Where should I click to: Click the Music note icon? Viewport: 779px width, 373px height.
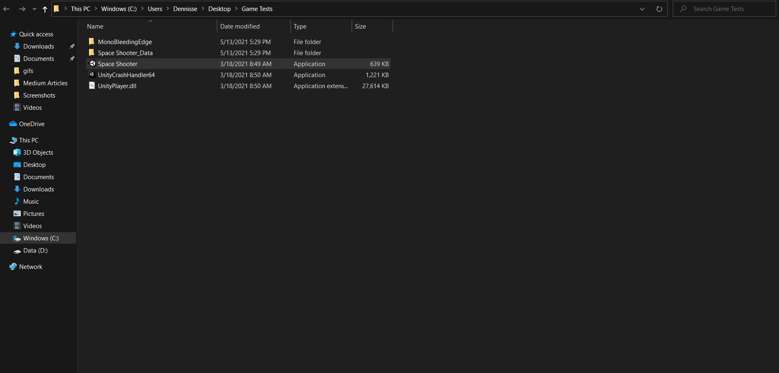coord(17,201)
